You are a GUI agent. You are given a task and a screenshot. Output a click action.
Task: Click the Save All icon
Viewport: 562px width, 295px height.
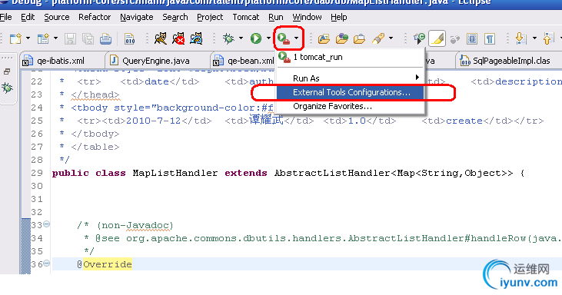pyautogui.click(x=88, y=38)
